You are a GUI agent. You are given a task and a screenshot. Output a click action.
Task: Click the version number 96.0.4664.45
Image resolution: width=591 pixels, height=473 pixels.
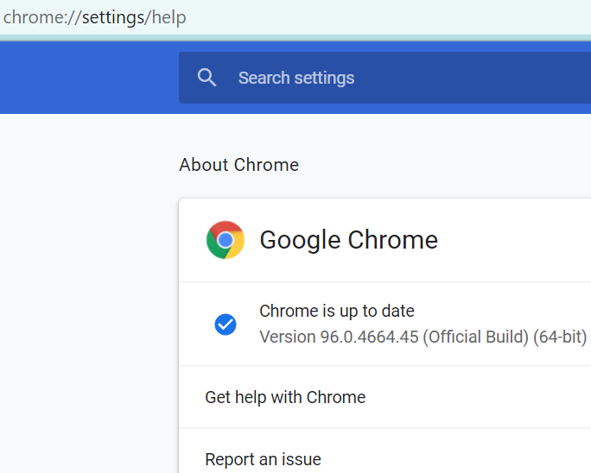[369, 337]
